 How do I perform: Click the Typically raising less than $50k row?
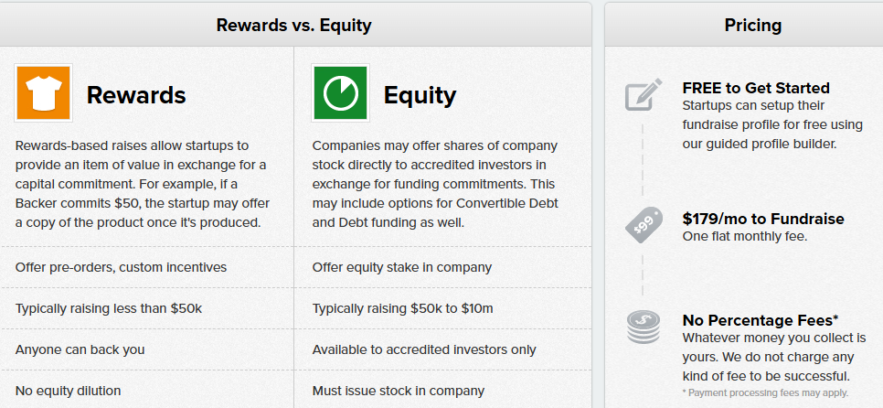coord(147,308)
